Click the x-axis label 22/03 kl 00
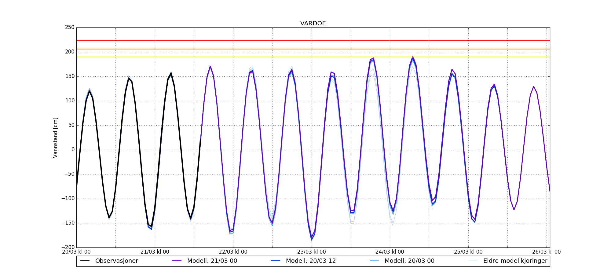The height and width of the screenshot is (275, 611). [233, 252]
